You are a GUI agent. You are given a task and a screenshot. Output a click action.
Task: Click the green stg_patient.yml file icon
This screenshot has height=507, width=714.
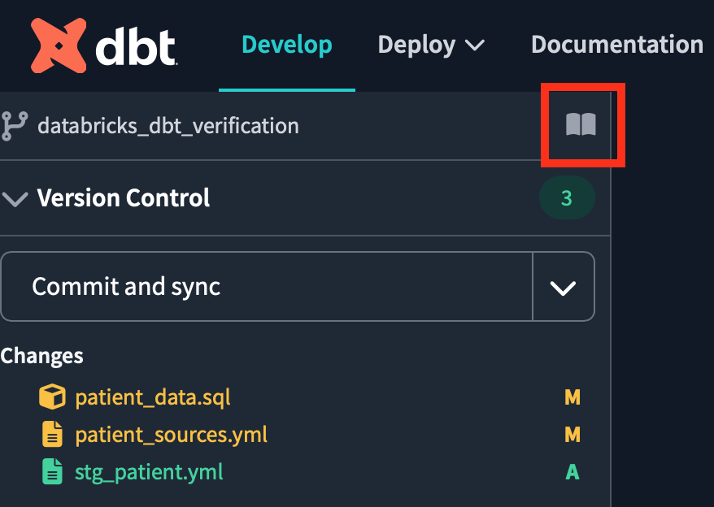52,472
